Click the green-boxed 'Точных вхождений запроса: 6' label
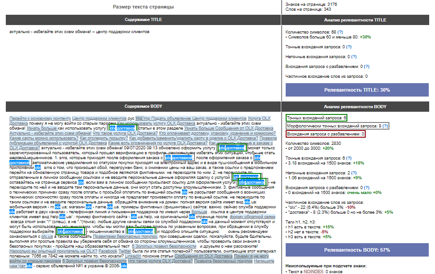 316,118
